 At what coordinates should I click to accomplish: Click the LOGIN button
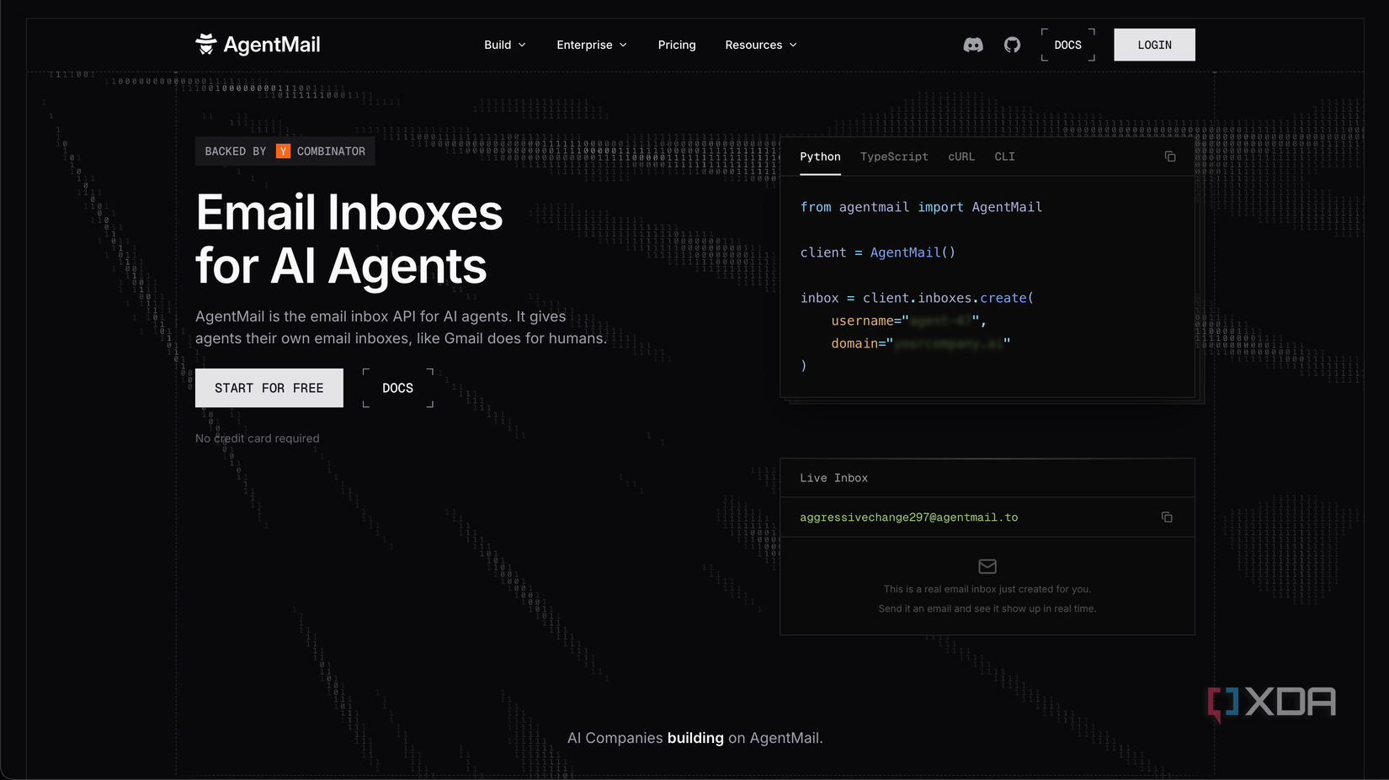1154,45
